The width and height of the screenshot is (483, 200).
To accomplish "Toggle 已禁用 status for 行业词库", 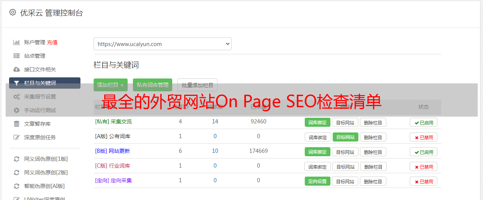I will tap(424, 166).
